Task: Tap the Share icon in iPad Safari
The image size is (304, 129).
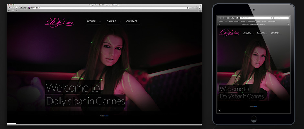Action: point(237,18)
